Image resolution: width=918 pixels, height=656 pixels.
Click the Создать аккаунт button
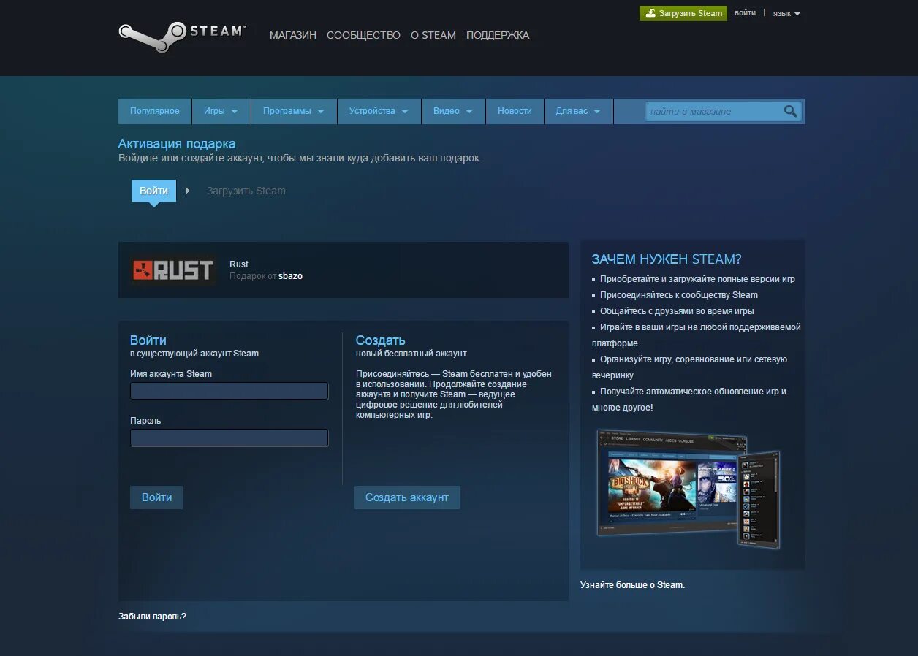[407, 497]
